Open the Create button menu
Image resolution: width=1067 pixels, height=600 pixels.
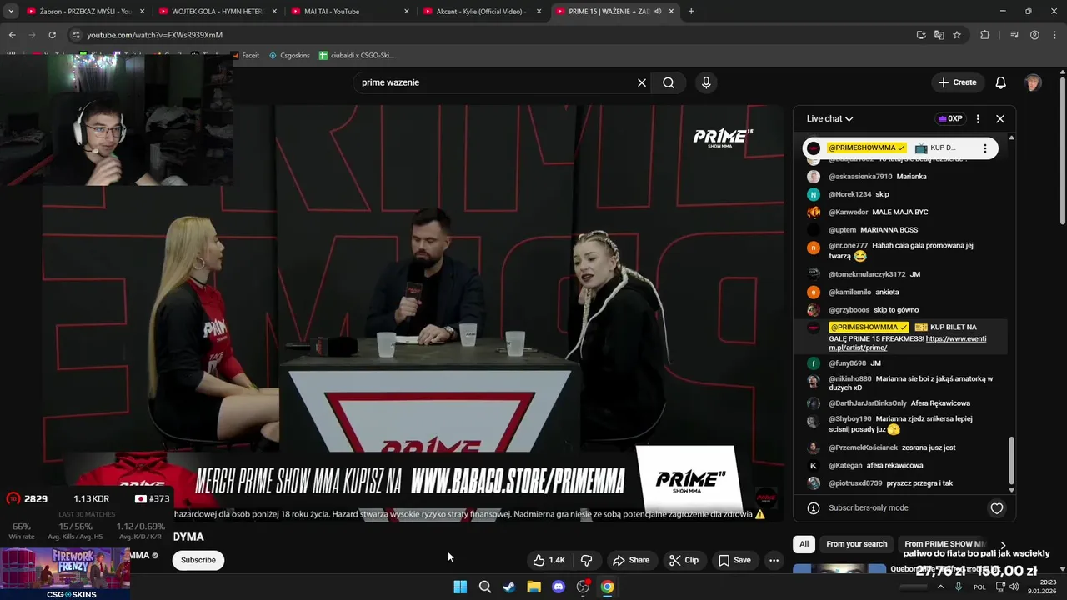coord(957,82)
